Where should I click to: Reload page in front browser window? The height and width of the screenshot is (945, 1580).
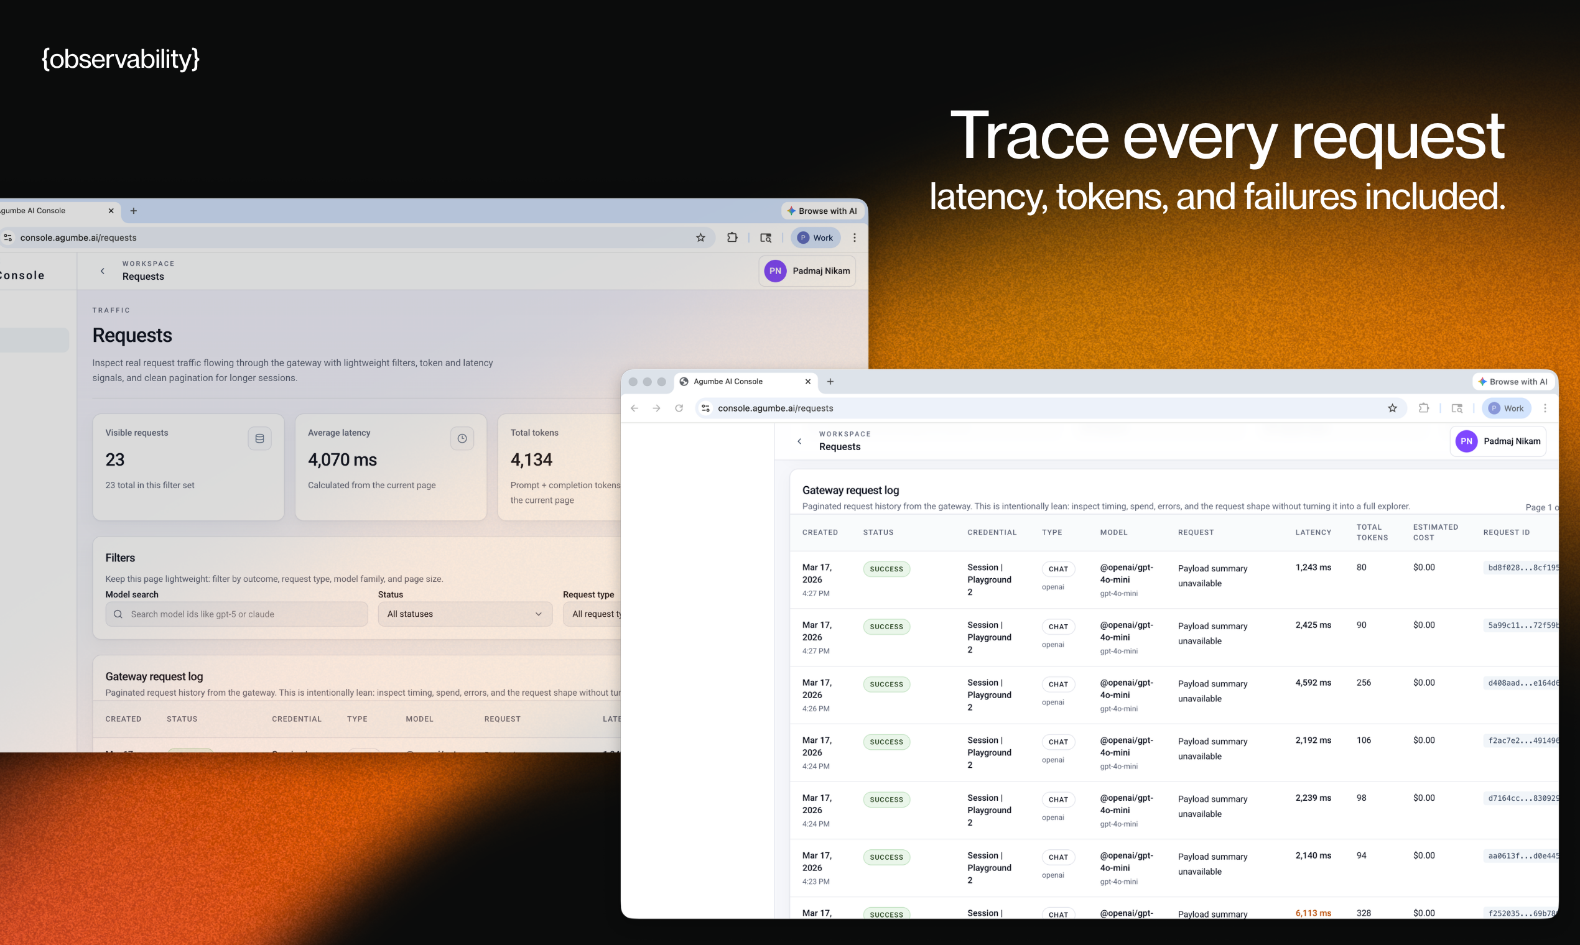(x=679, y=408)
